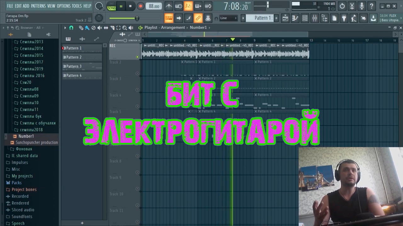Click the one-click recording microphone icon
Image resolution: width=403 pixels, height=226 pixels.
click(362, 6)
